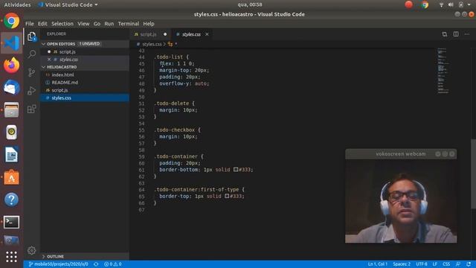Open the system menu arrow in the top panel
The height and width of the screenshot is (268, 476).
pyautogui.click(x=469, y=4)
